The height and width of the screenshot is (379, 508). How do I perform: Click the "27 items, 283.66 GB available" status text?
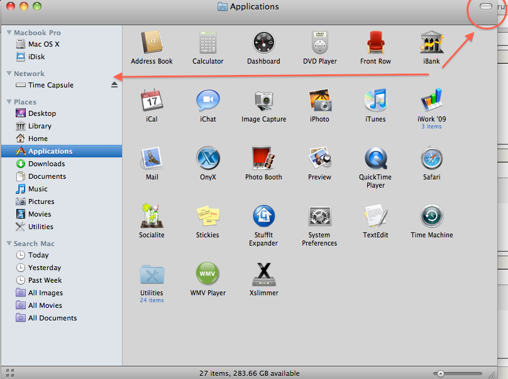coord(250,373)
